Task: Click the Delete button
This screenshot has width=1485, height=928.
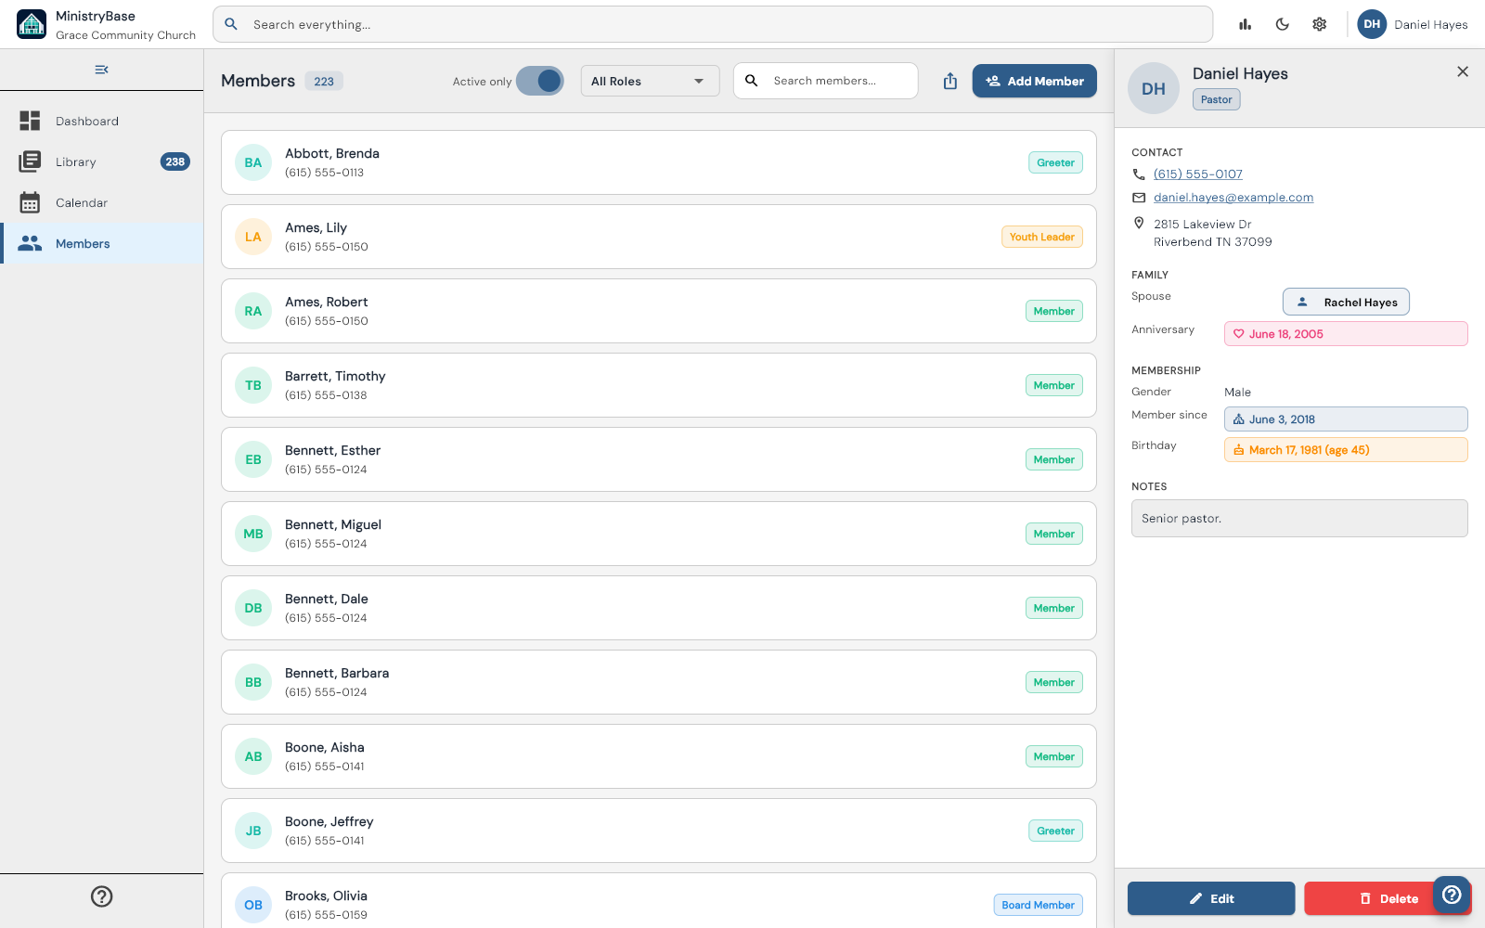Action: (1388, 898)
